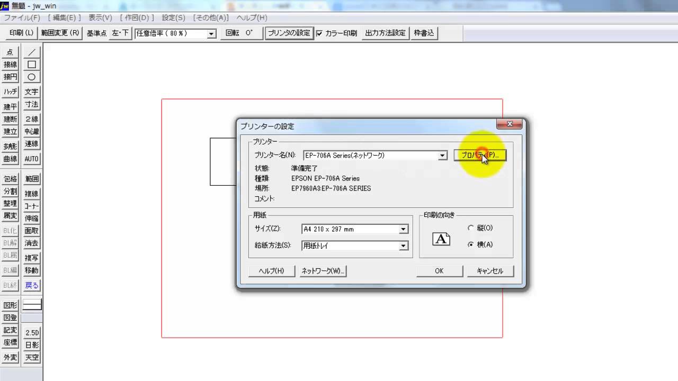Screen dimensions: 678x381
Task: Choose the 接線 tangent line tool
Action: click(x=10, y=65)
